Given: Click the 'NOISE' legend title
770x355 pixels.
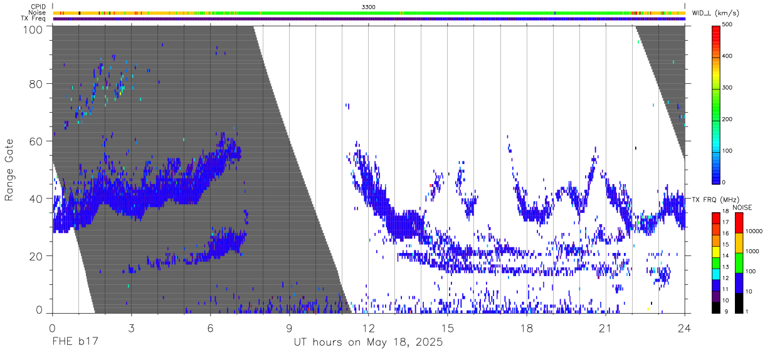Looking at the screenshot, I should tap(742, 207).
